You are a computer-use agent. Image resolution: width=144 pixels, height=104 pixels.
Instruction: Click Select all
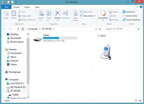(x=129, y=12)
